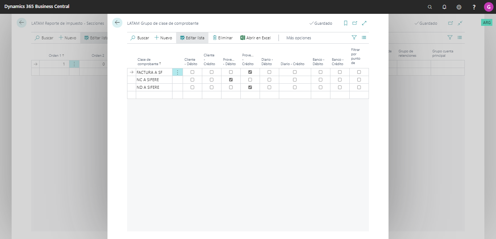
Task: Change list layout view in dialog
Action: (364, 37)
